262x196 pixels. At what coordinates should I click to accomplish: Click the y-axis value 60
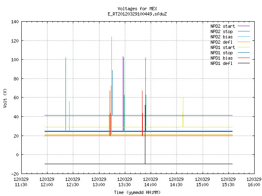click(x=16, y=98)
